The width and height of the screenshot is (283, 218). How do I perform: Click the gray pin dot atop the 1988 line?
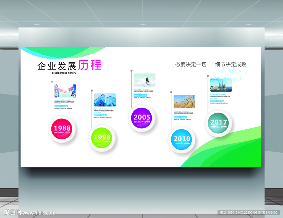52,82
